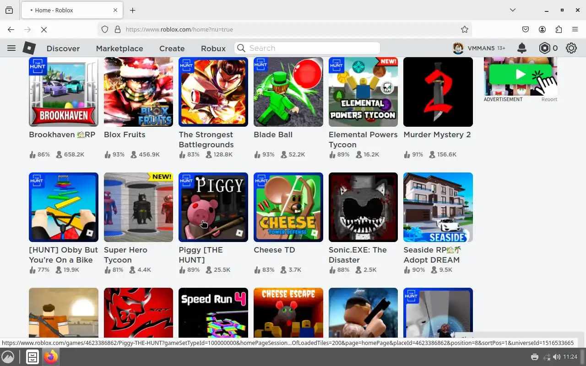Click the VMMAN5 username link
This screenshot has height=366, width=586.
481,48
